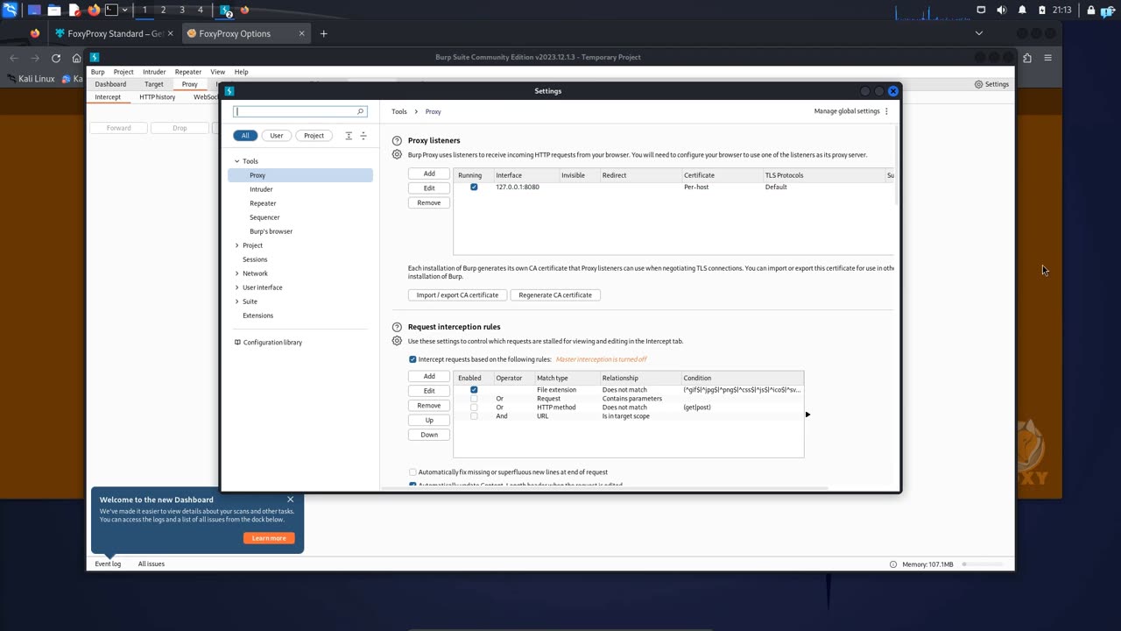This screenshot has height=631, width=1121.
Task: Click the collapse all sections icon
Action: click(363, 136)
